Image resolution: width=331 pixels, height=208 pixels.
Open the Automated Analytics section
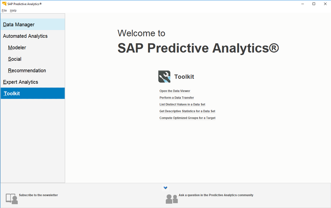point(25,36)
